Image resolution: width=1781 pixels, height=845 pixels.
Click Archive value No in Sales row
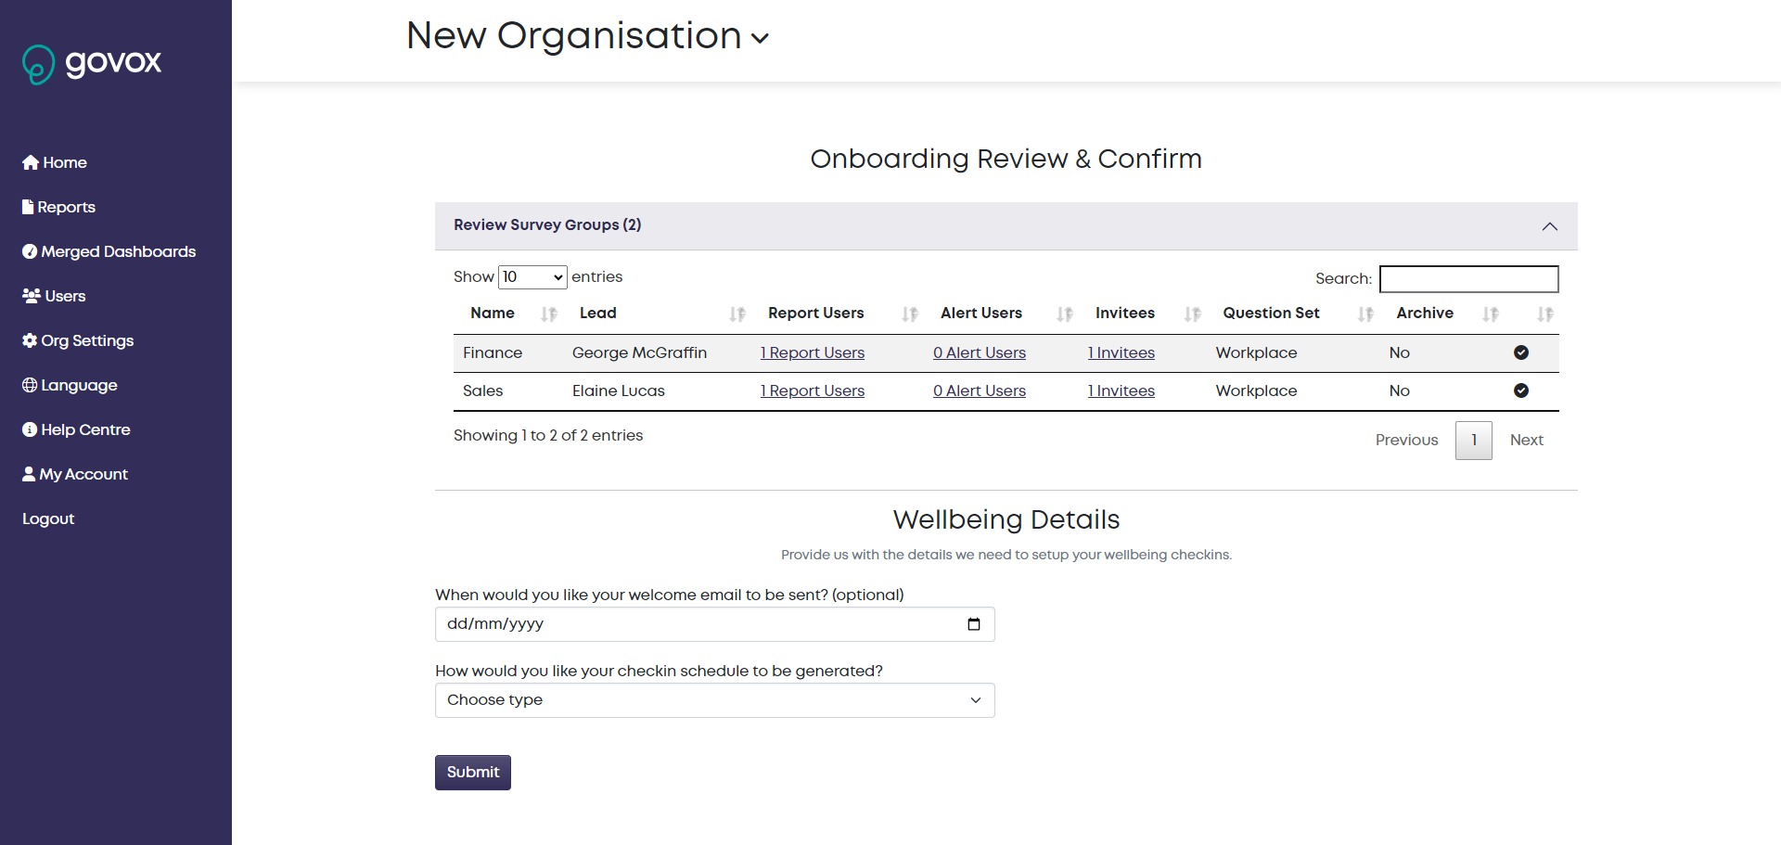(x=1400, y=390)
